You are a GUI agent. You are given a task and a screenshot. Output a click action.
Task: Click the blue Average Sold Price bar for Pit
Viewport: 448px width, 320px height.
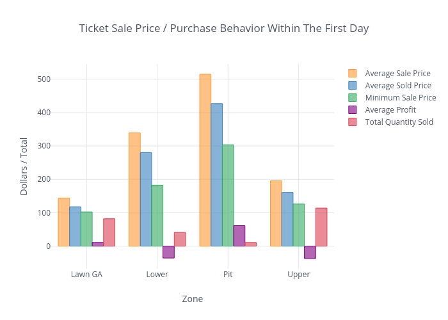click(x=216, y=175)
